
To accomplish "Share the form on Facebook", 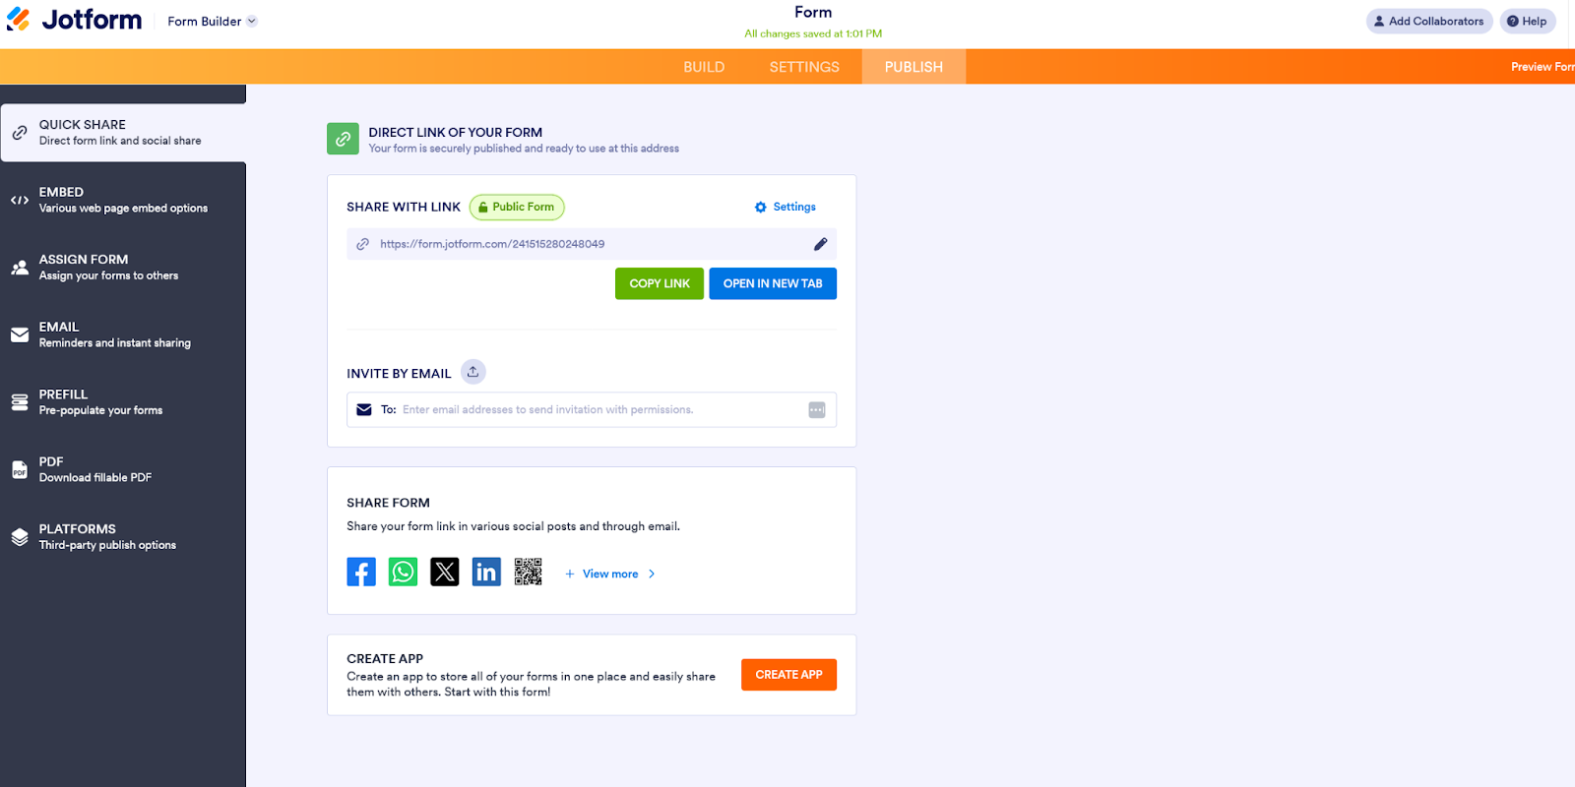I will [x=361, y=572].
